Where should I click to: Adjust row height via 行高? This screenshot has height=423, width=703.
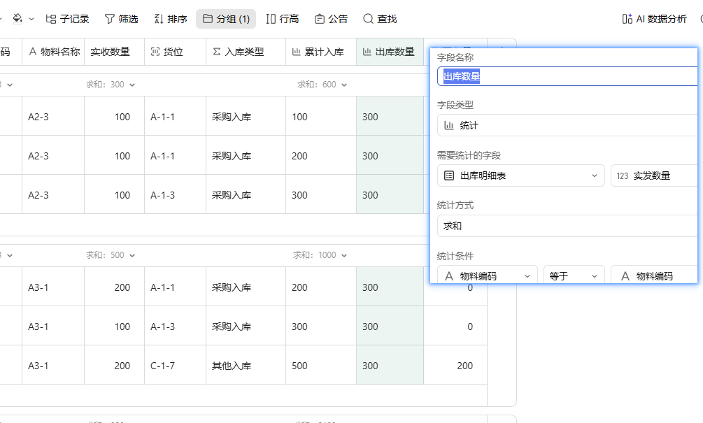(x=282, y=19)
